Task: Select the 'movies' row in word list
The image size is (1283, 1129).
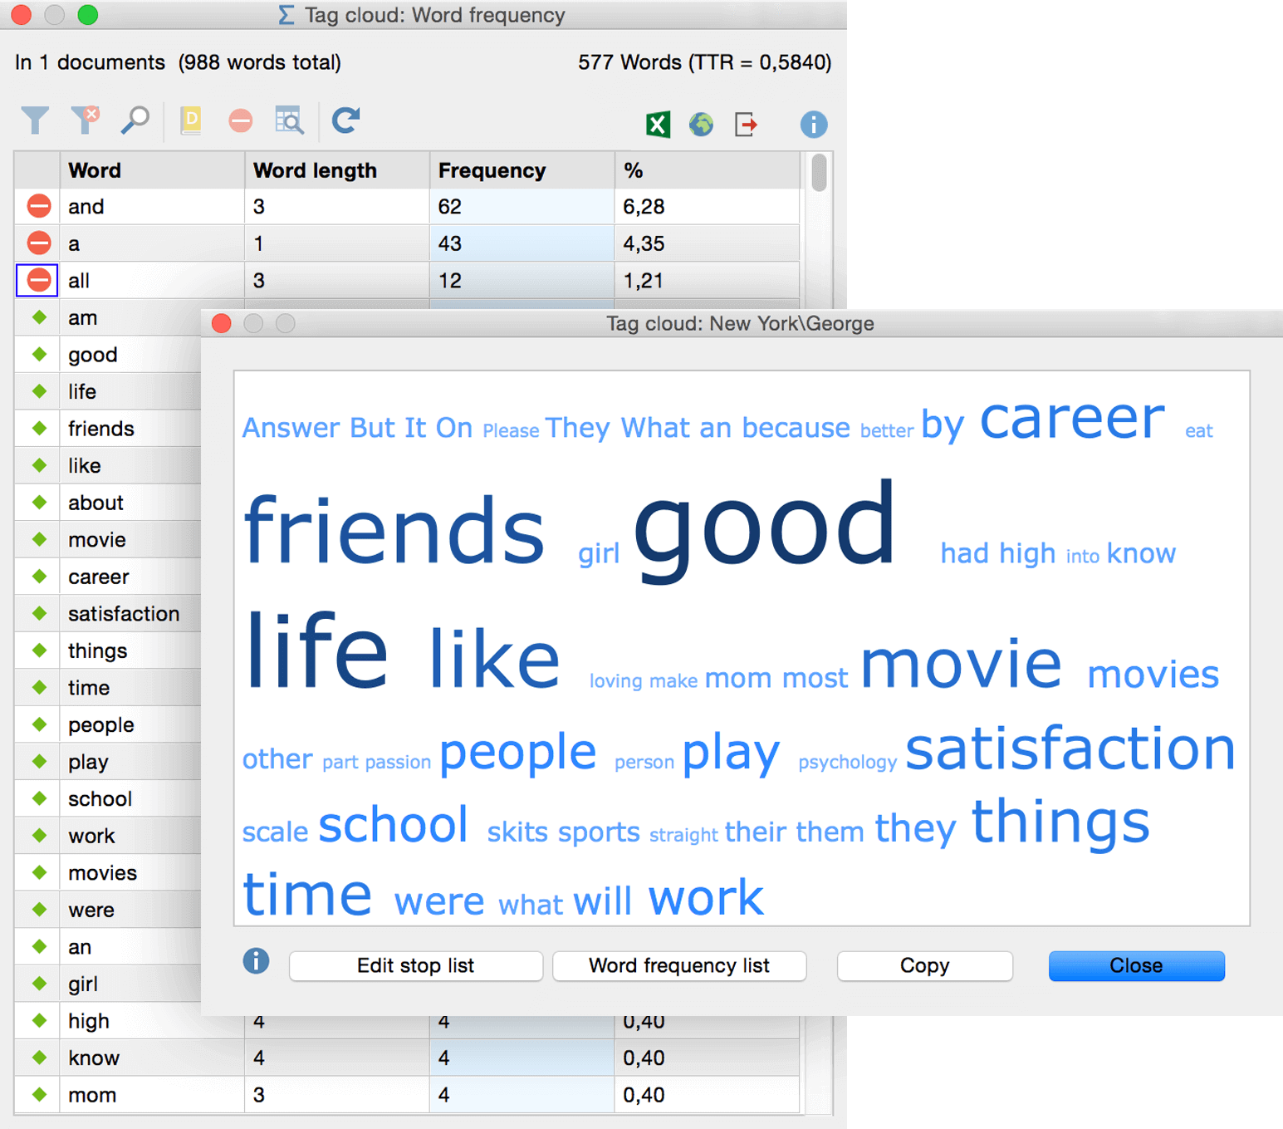Action: 108,873
